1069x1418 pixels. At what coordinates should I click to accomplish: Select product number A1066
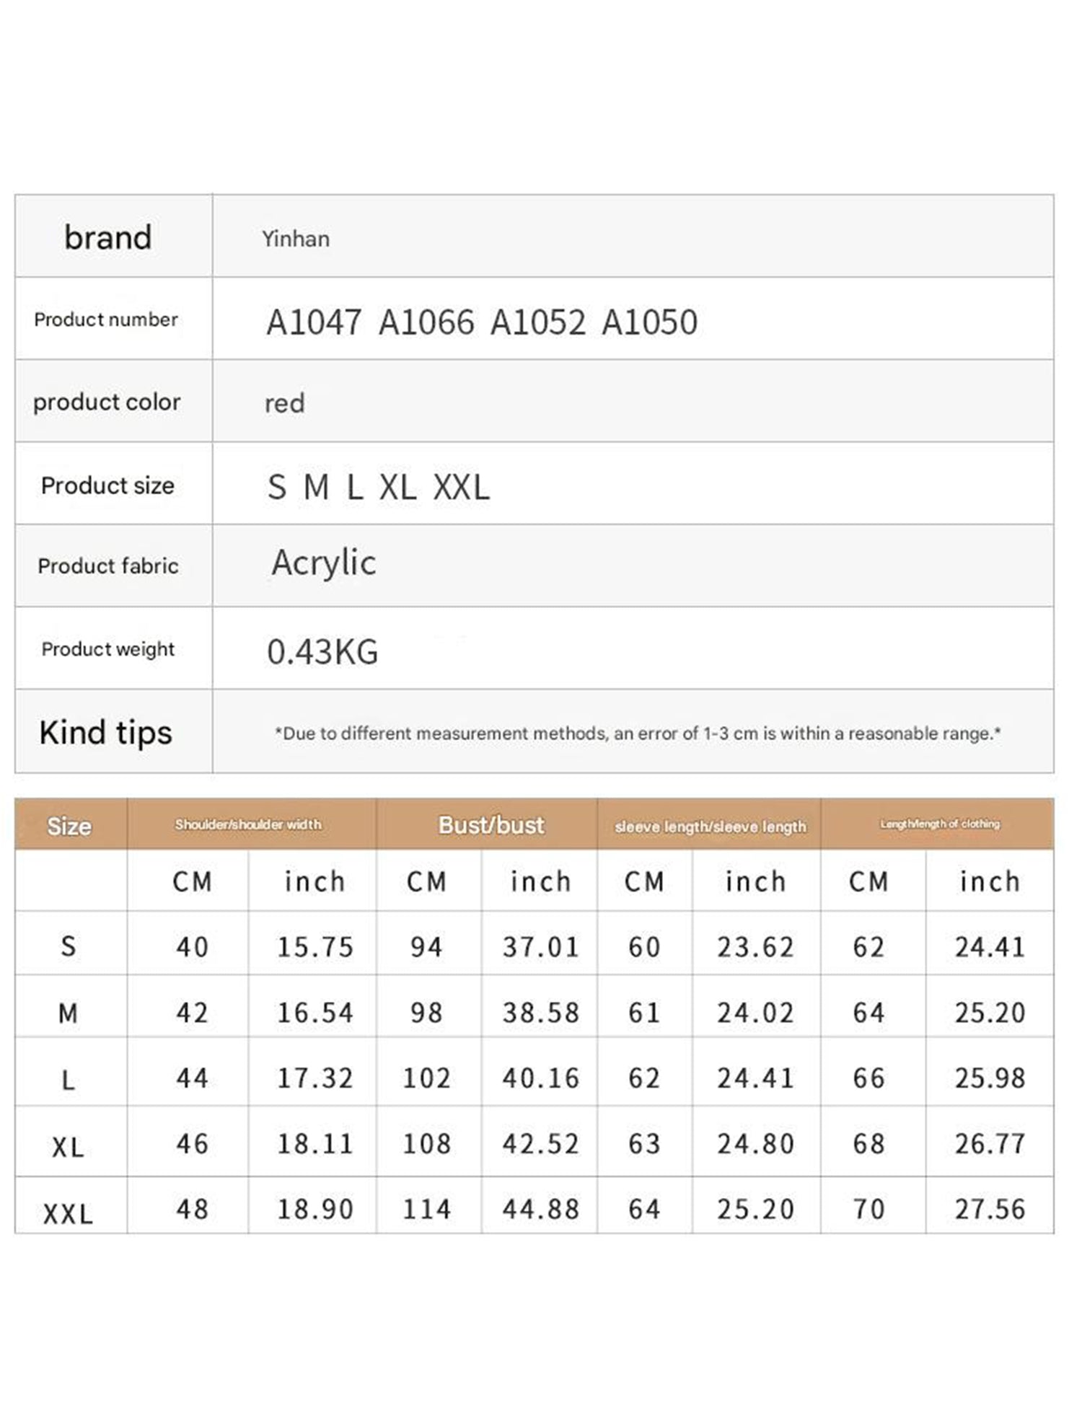coord(426,322)
